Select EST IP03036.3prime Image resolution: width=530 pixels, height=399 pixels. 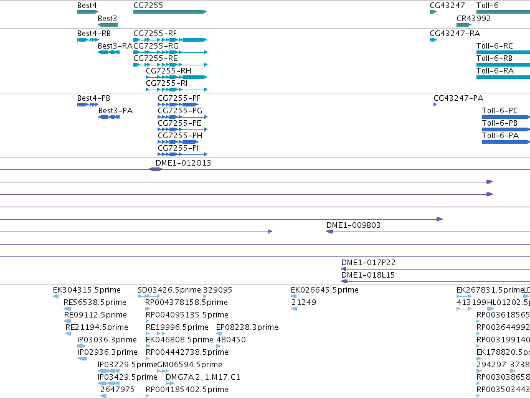pyautogui.click(x=81, y=346)
